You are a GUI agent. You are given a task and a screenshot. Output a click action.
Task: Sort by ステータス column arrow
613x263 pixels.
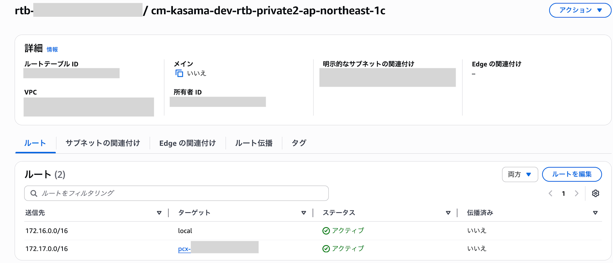point(448,213)
